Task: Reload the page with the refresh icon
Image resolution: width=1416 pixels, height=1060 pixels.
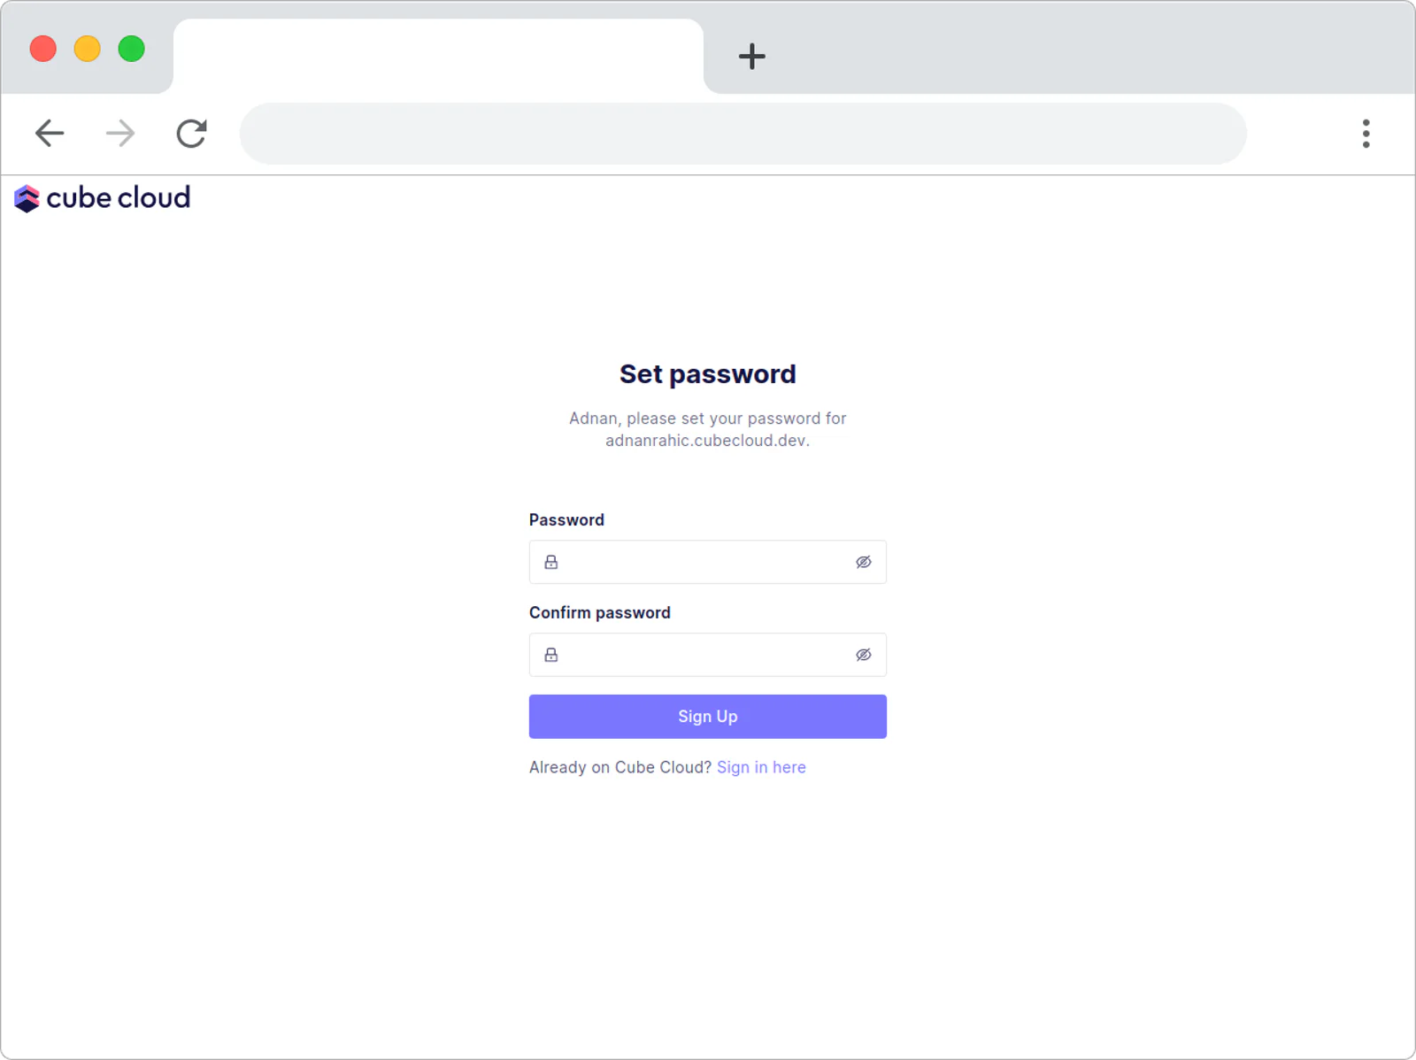Action: click(x=191, y=134)
